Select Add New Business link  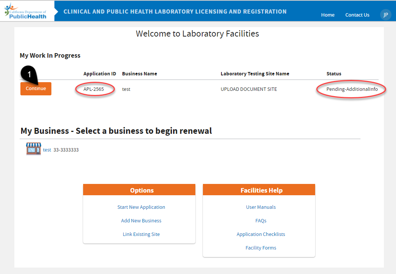pos(141,220)
